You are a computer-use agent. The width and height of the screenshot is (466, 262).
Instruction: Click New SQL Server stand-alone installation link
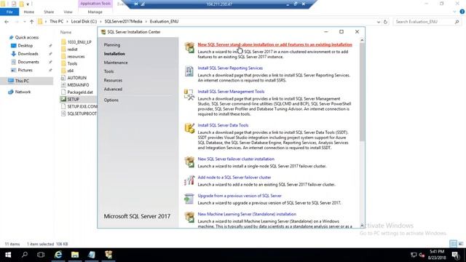tap(275, 44)
